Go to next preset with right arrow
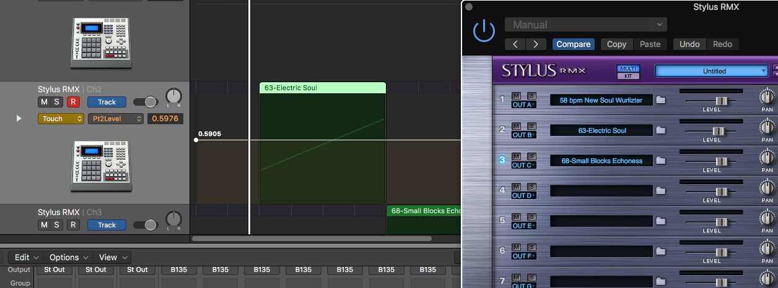The height and width of the screenshot is (288, 778). [x=536, y=44]
